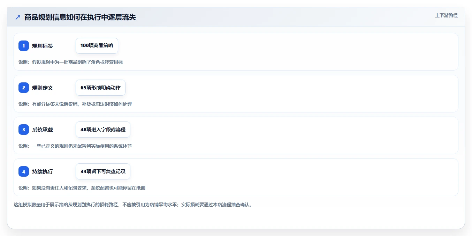Click the note starting 说明：假设规划中为一批商品
This screenshot has height=236, width=472.
pyautogui.click(x=70, y=62)
